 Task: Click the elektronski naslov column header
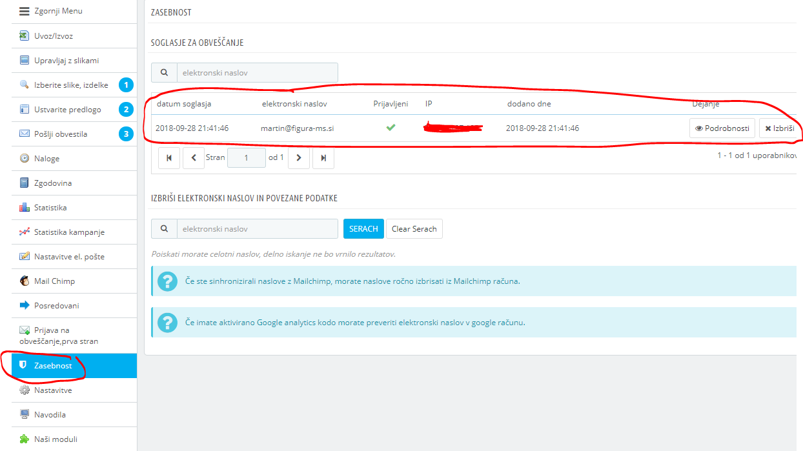click(294, 104)
